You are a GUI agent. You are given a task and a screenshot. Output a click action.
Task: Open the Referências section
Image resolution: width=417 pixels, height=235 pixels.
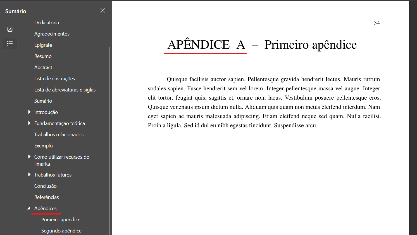pos(46,197)
